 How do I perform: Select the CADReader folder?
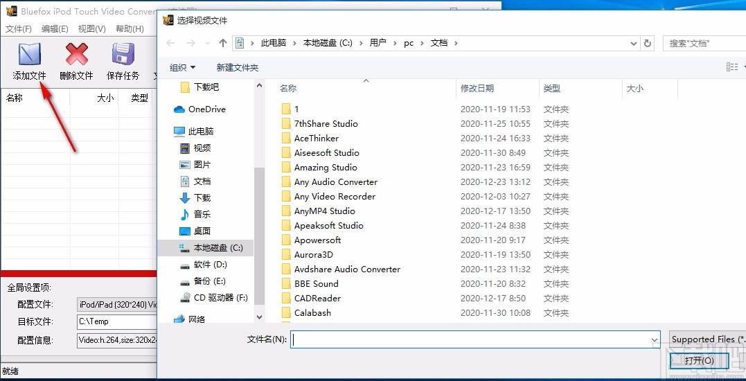311,299
